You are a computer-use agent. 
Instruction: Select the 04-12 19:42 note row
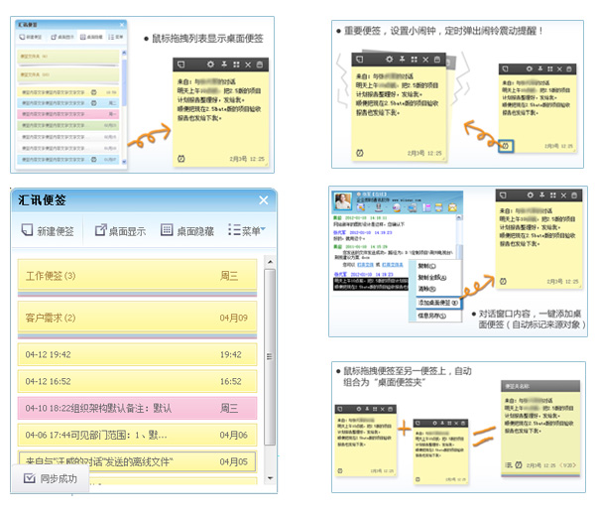(137, 354)
